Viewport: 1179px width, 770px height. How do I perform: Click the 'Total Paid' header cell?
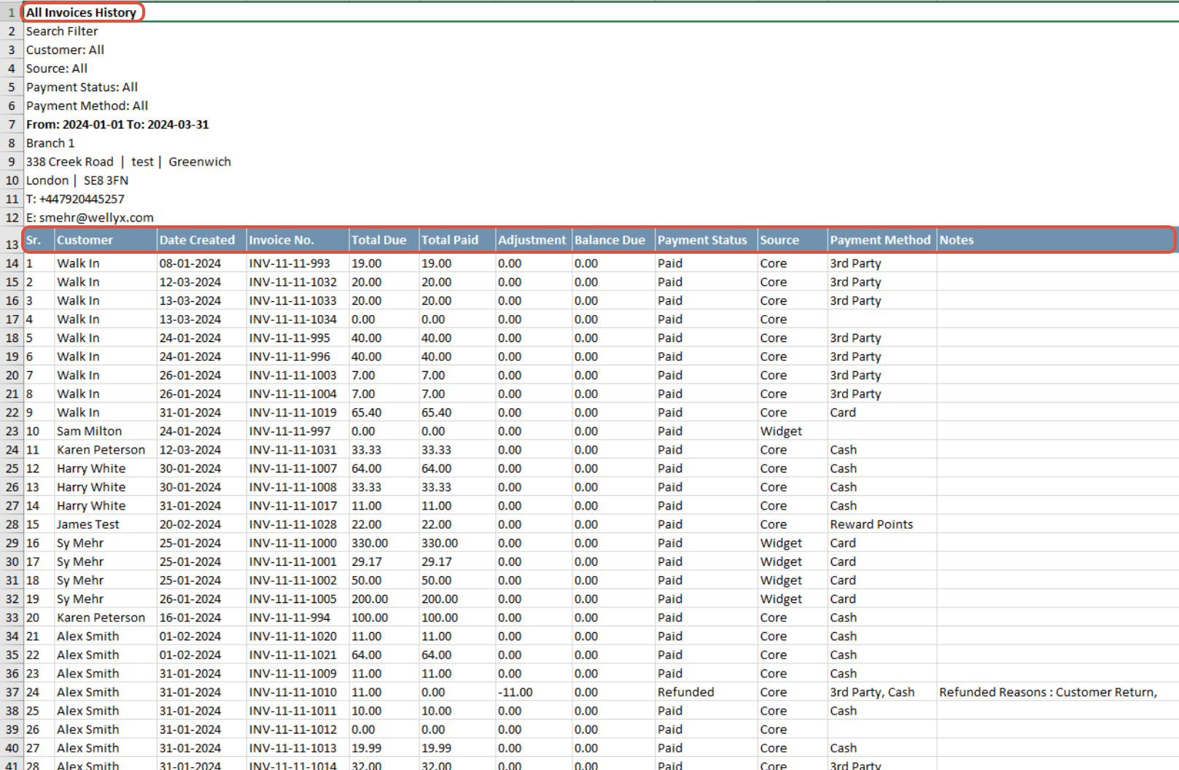457,240
